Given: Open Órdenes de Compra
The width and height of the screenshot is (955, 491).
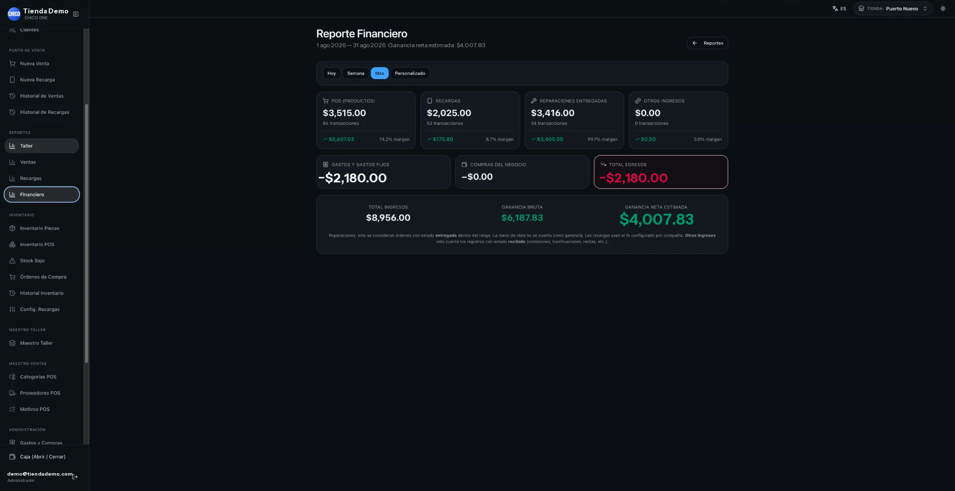Looking at the screenshot, I should pos(42,277).
